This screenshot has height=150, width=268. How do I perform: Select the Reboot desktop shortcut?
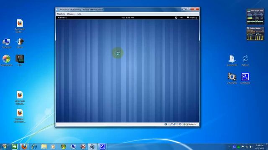245,60
